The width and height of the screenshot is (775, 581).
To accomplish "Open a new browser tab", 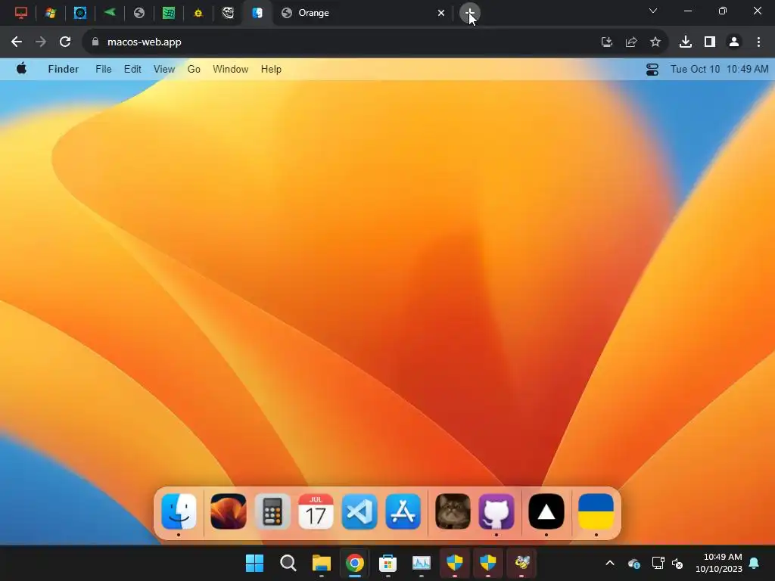I will point(469,13).
